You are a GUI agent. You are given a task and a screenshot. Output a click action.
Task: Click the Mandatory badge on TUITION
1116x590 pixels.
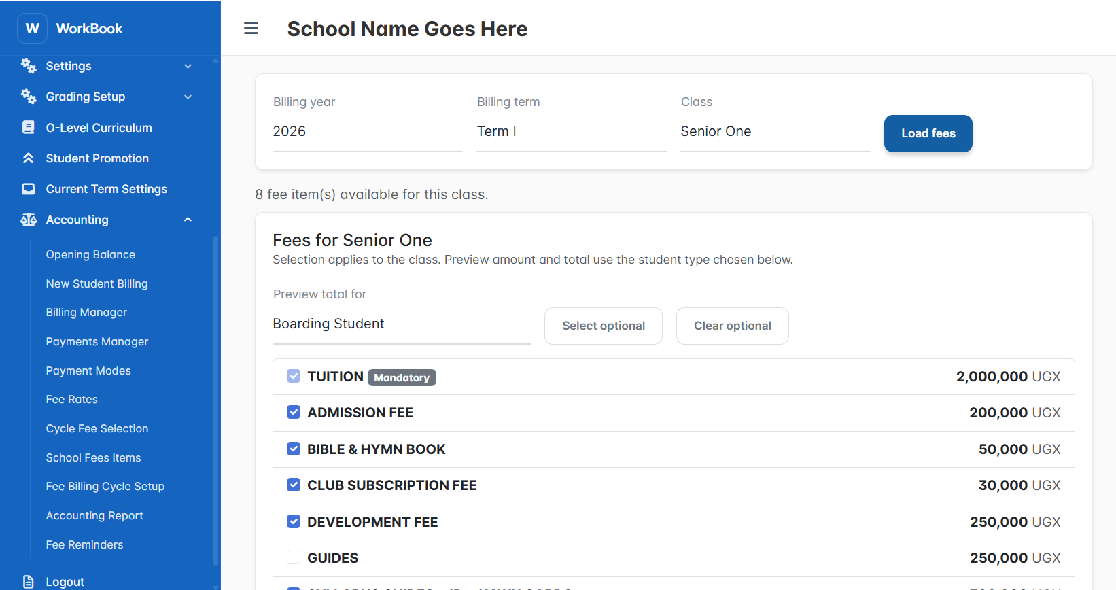pyautogui.click(x=402, y=377)
